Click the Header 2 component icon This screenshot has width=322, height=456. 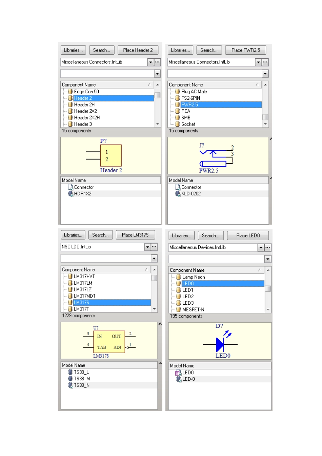[70, 98]
